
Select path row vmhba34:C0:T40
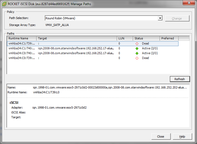click(92, 53)
